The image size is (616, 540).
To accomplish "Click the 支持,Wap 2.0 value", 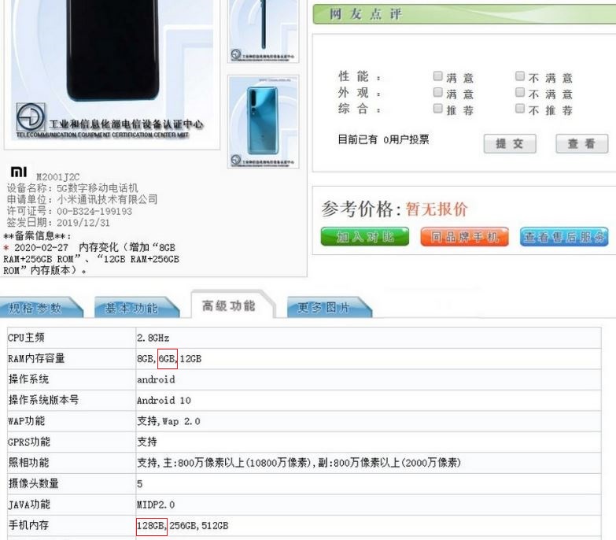I will [x=168, y=421].
